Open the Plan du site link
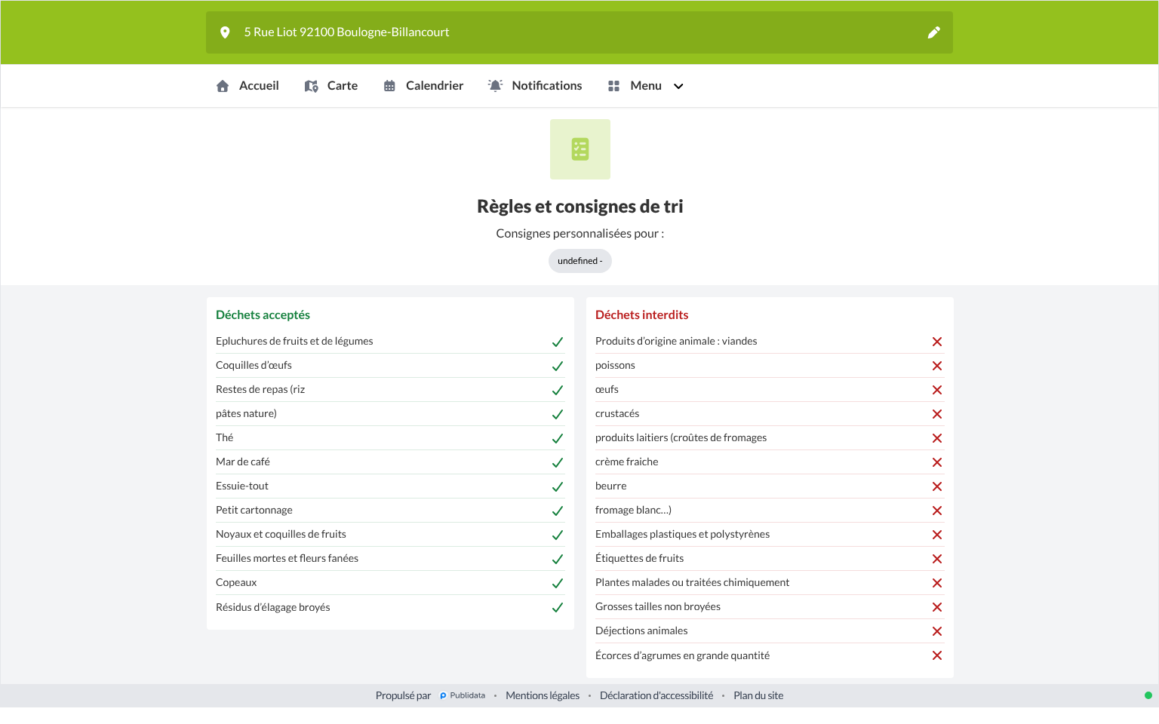The height and width of the screenshot is (724, 1159). [x=758, y=695]
